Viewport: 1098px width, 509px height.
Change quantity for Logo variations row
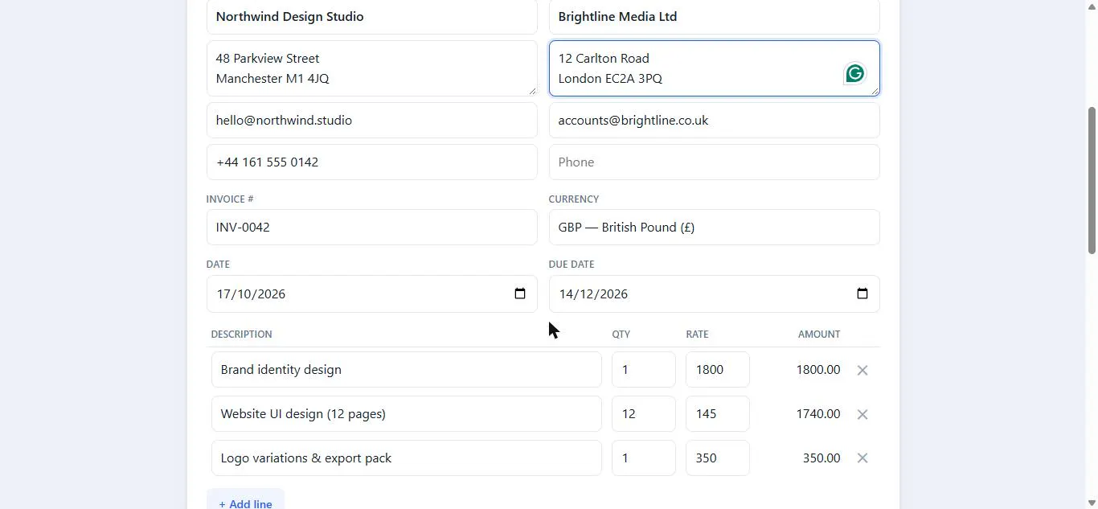pyautogui.click(x=643, y=458)
